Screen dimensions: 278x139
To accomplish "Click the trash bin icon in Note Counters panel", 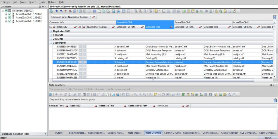I will point(275,100).
